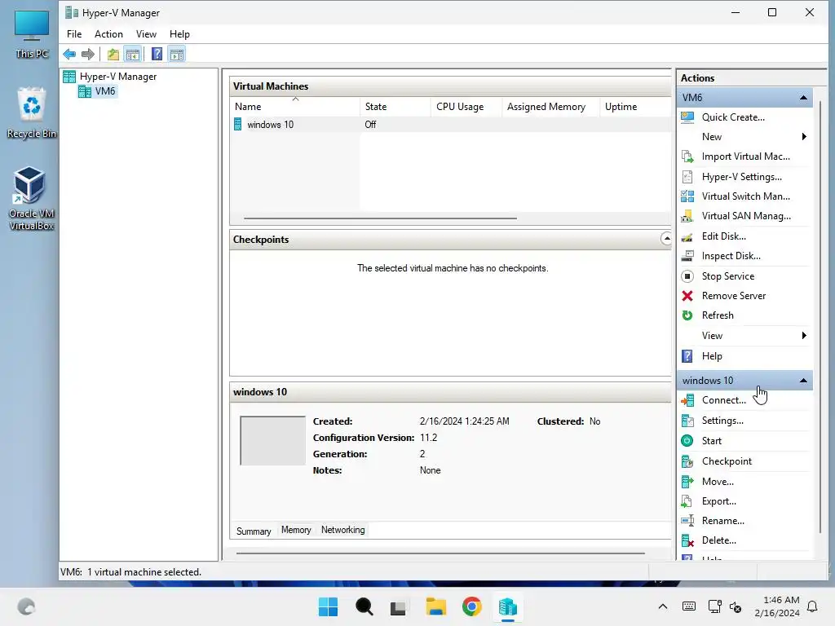This screenshot has height=626, width=835.
Task: Click the Forward arrow in the toolbar
Action: click(x=88, y=55)
